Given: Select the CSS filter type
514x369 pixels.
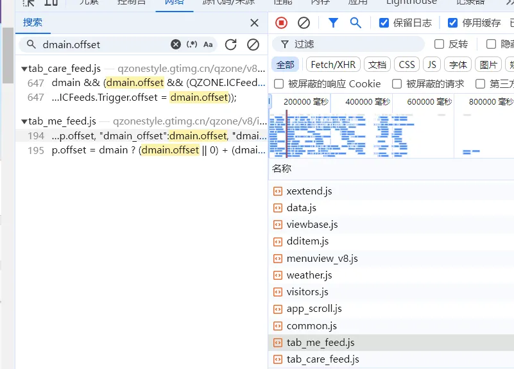Looking at the screenshot, I should pyautogui.click(x=406, y=65).
